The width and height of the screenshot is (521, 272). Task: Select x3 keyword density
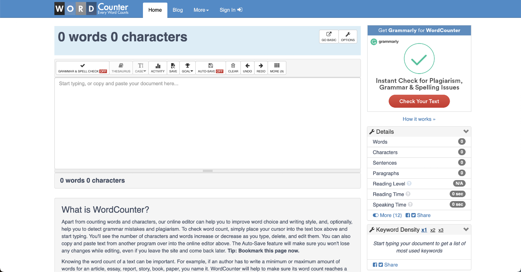(x=441, y=230)
